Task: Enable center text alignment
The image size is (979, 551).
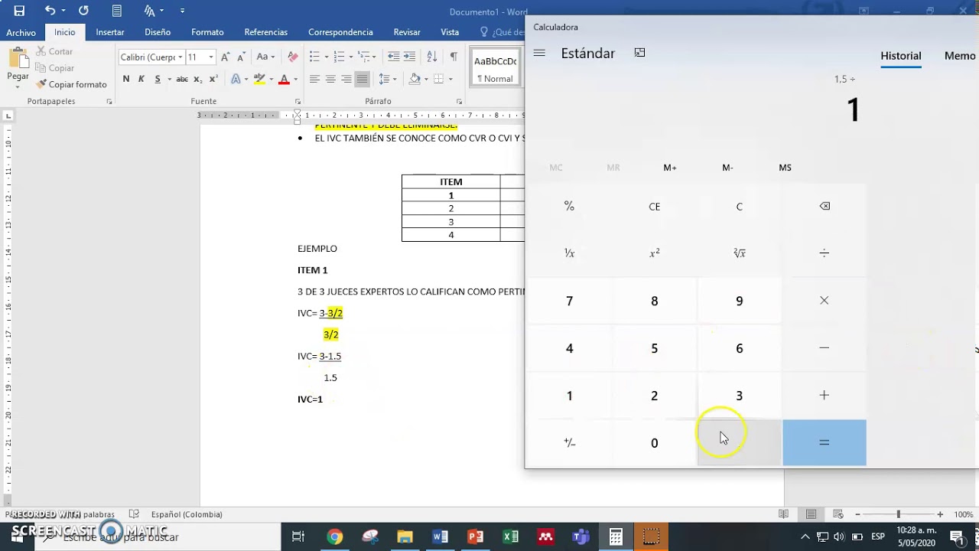Action: tap(330, 79)
